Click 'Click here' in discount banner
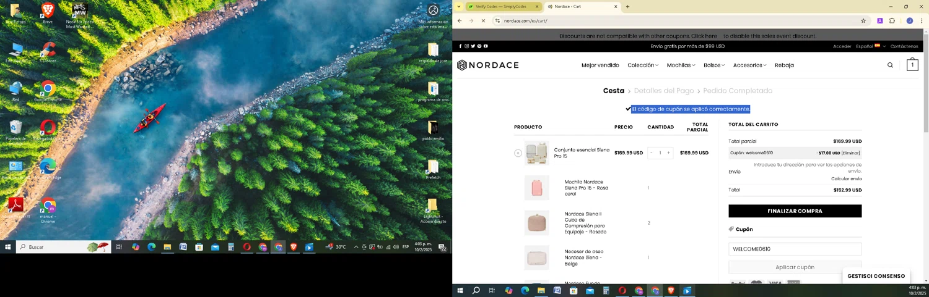 click(704, 36)
